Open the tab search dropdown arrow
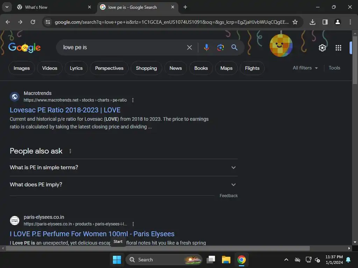358x268 pixels. [x=7, y=7]
